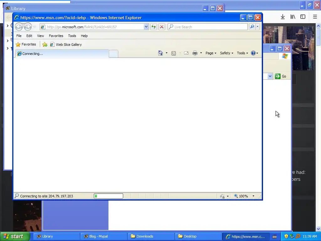
Task: Open the Help menu
Action: click(x=84, y=36)
